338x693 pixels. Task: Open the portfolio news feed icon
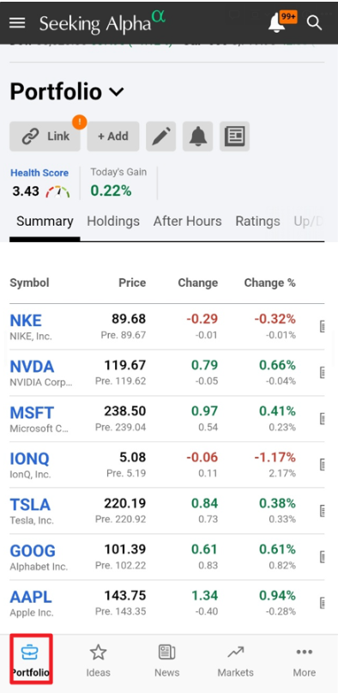tap(235, 137)
